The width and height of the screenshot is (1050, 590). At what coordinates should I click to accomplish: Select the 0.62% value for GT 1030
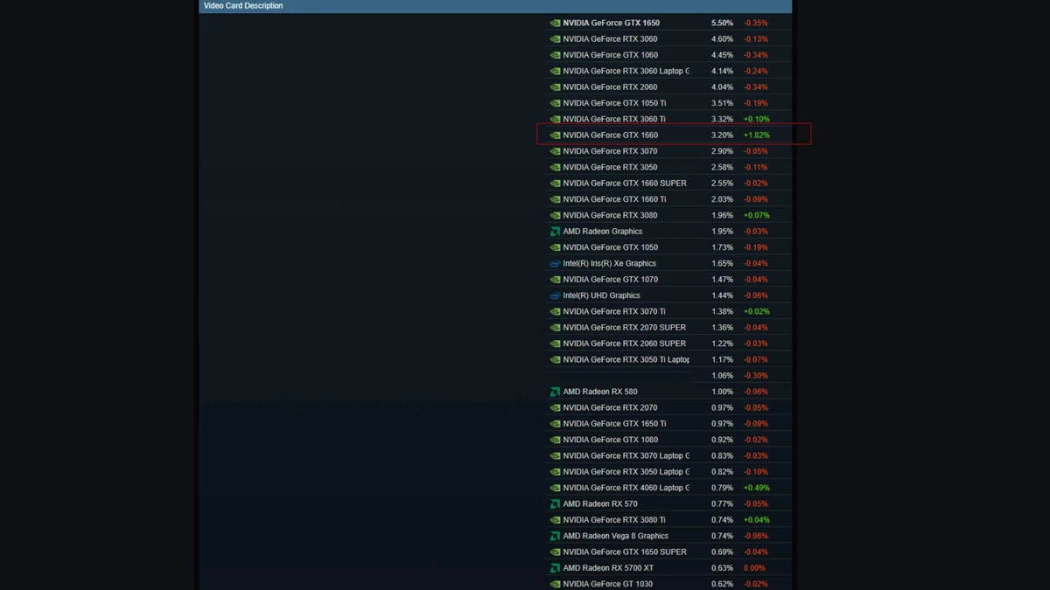click(x=722, y=584)
